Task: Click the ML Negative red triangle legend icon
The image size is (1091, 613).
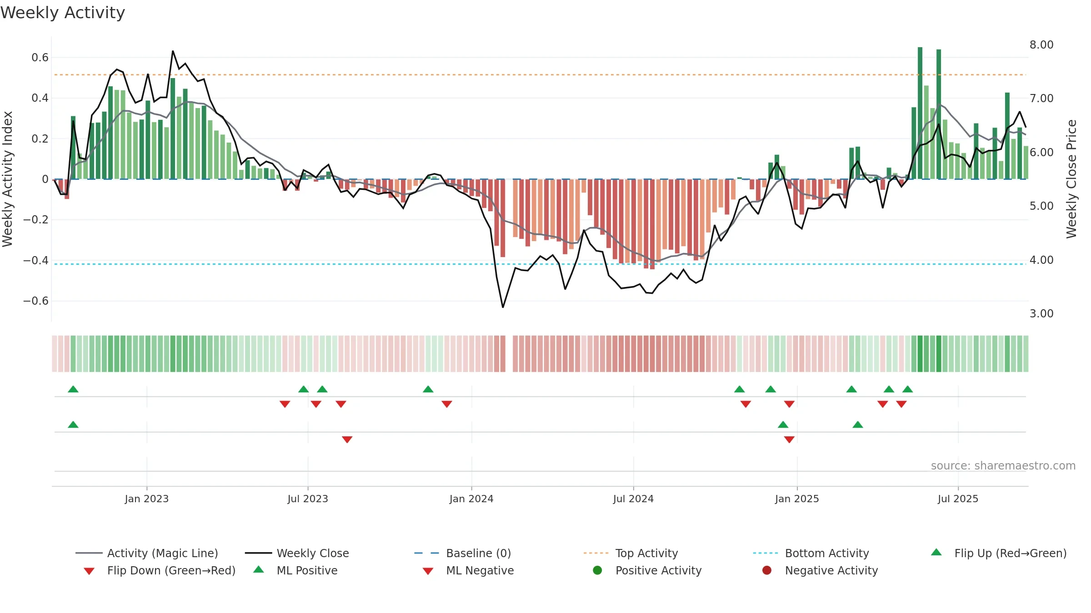Action: pyautogui.click(x=428, y=571)
